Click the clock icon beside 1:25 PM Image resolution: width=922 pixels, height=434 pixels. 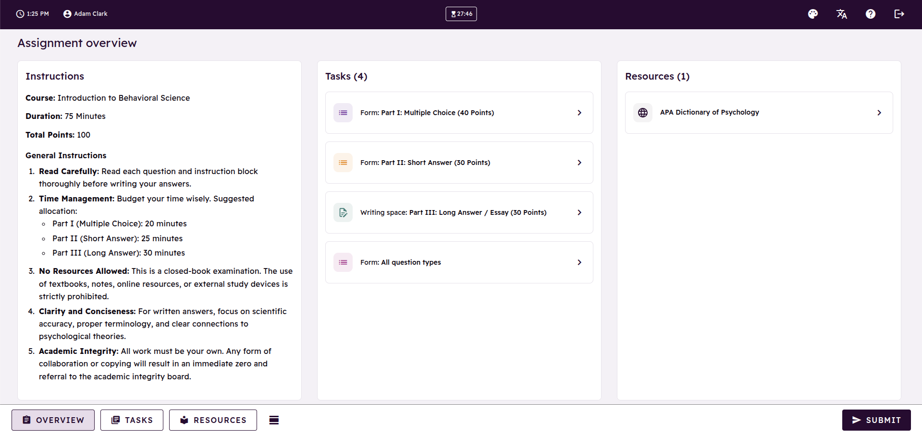[20, 14]
